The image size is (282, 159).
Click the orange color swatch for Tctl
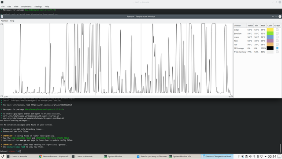(270, 44)
